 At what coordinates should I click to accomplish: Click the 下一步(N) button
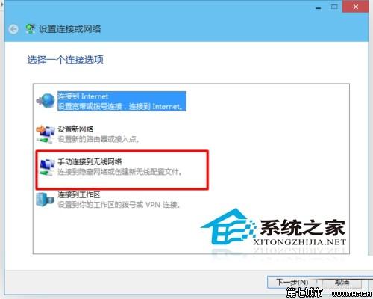(x=292, y=282)
